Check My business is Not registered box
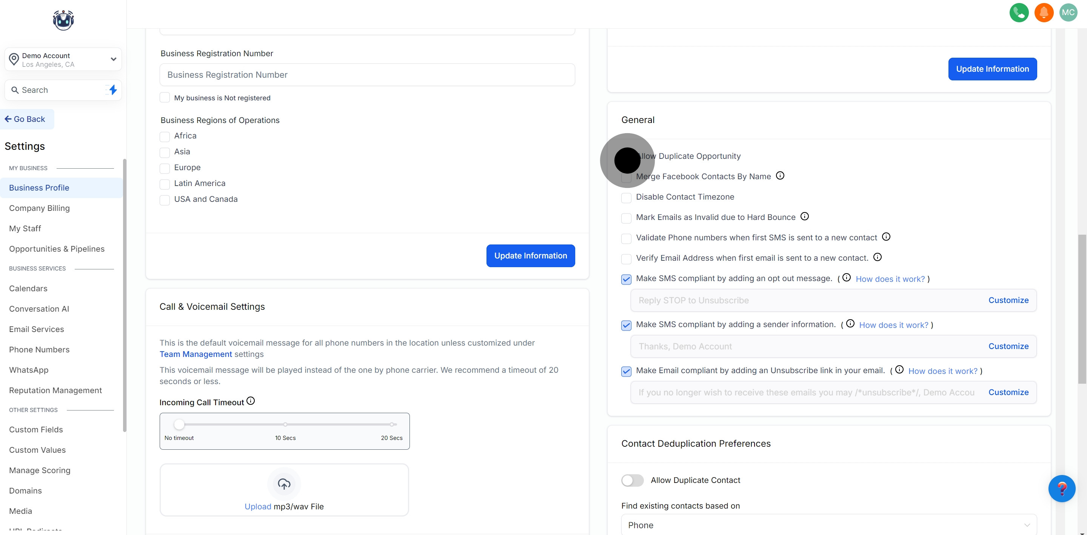Viewport: 1087px width, 535px height. tap(165, 98)
